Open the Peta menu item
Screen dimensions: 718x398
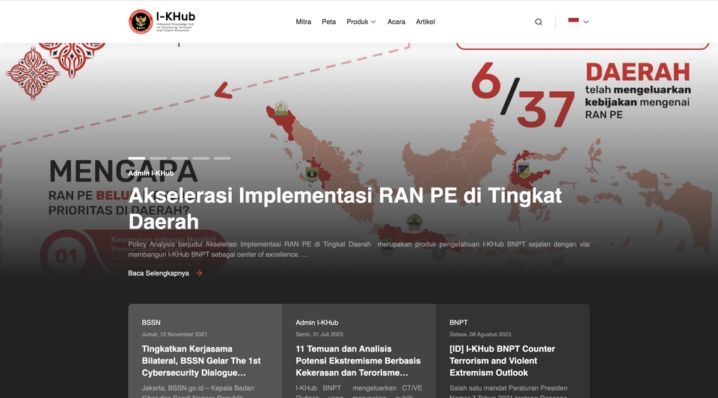[x=329, y=22]
